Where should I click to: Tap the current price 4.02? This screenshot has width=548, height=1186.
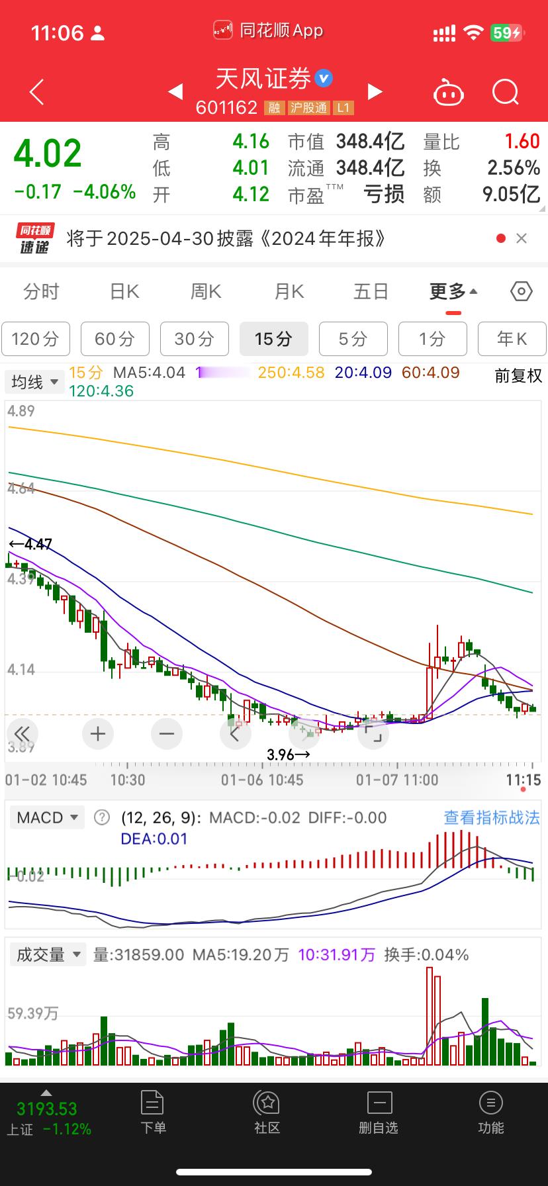48,154
